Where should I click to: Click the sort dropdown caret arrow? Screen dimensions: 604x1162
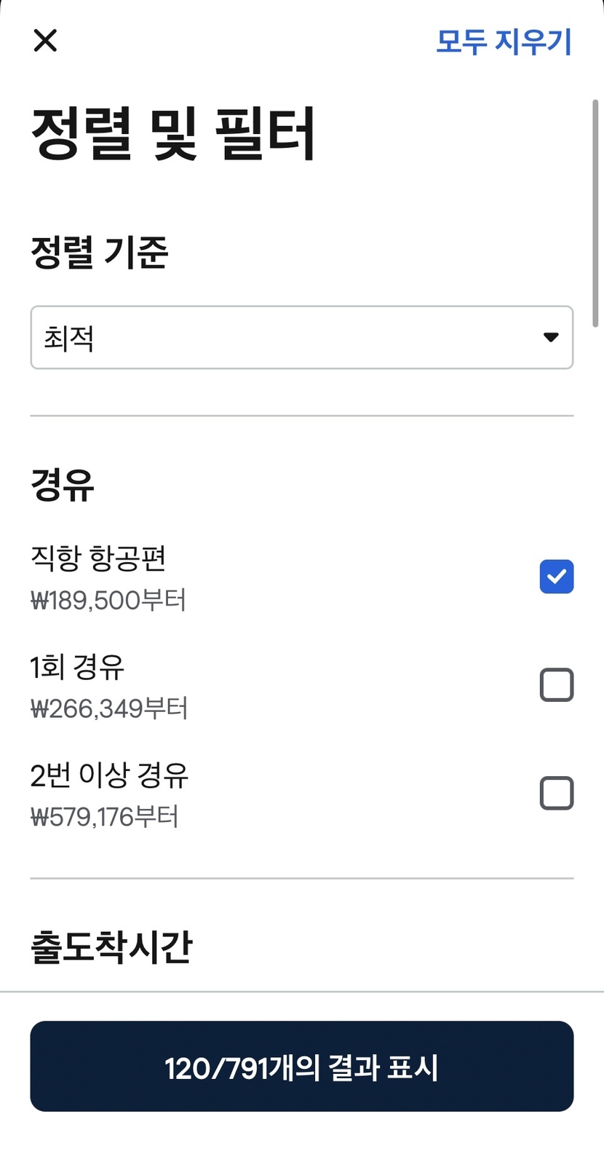pyautogui.click(x=551, y=337)
